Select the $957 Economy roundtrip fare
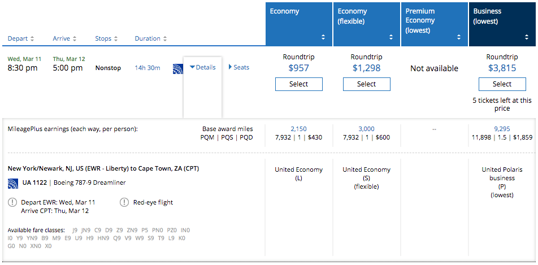538x265 pixels. click(298, 84)
